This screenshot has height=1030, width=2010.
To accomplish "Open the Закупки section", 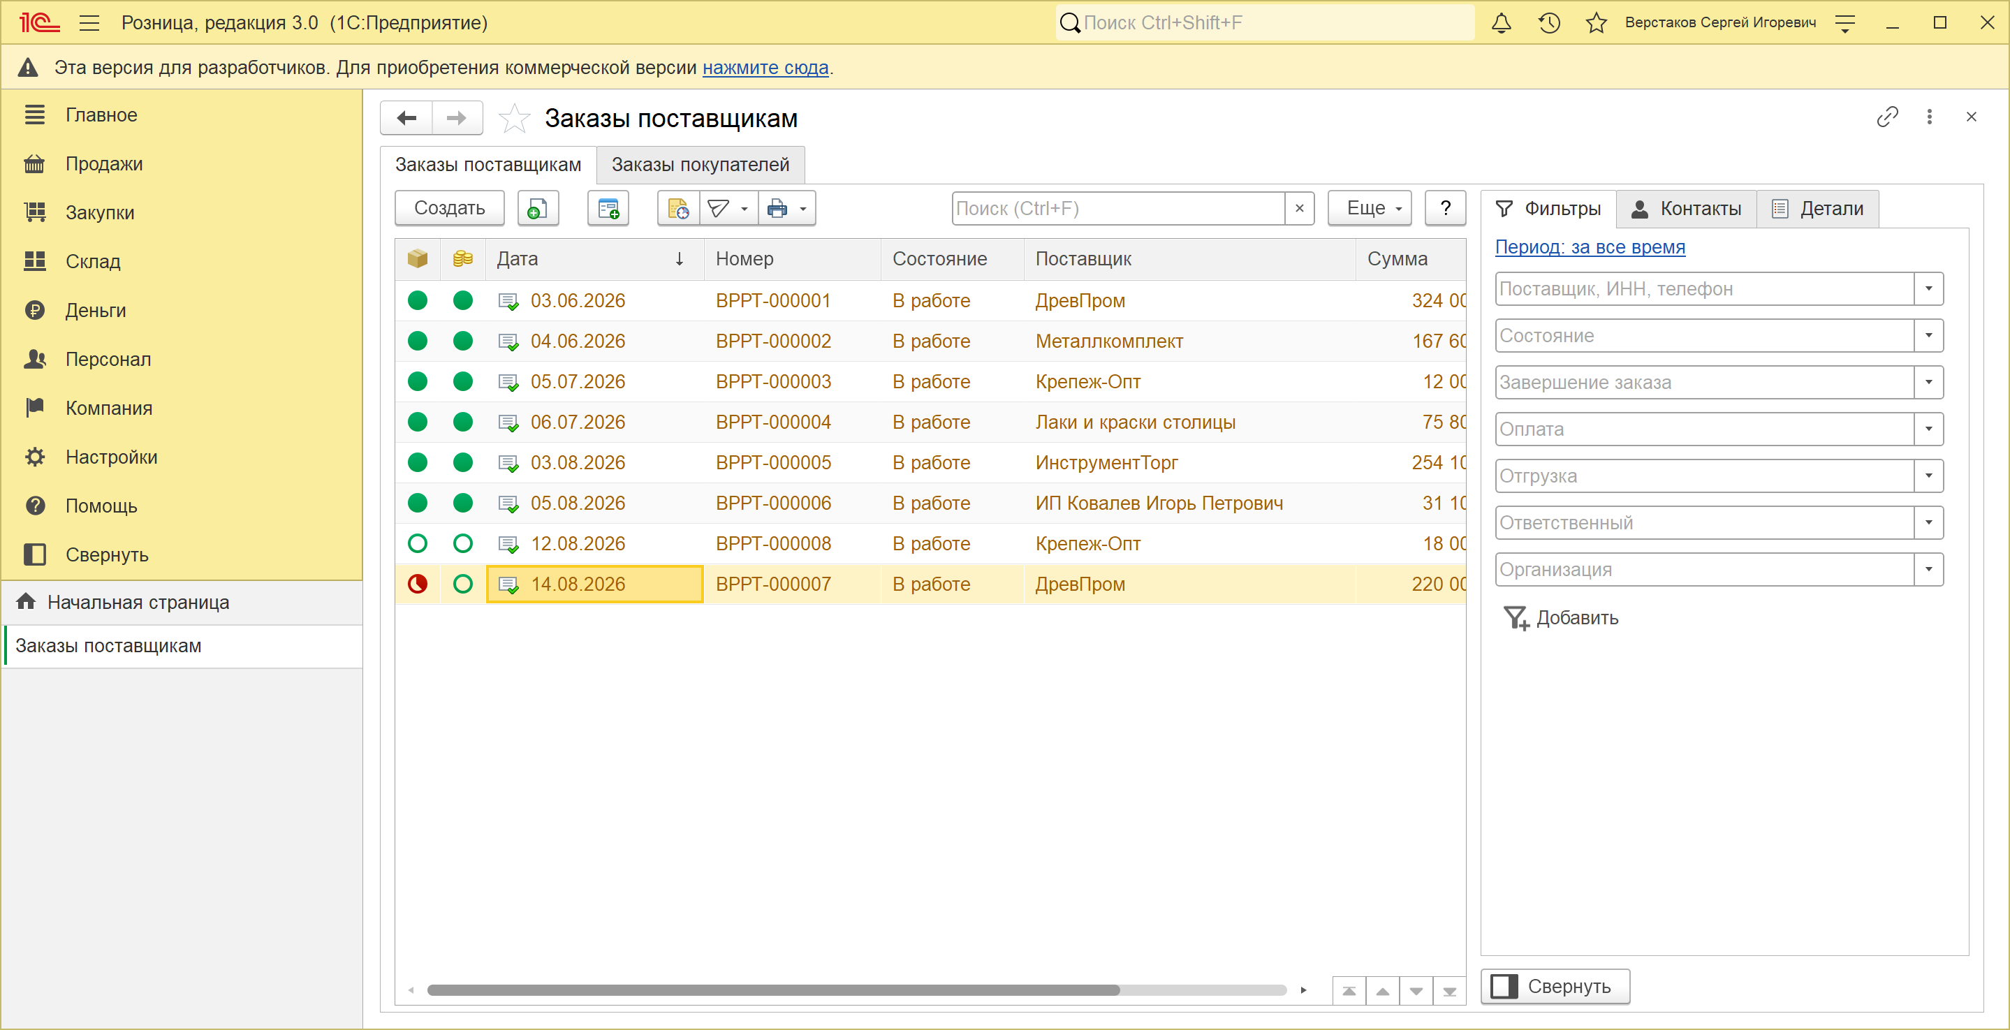I will pyautogui.click(x=100, y=212).
